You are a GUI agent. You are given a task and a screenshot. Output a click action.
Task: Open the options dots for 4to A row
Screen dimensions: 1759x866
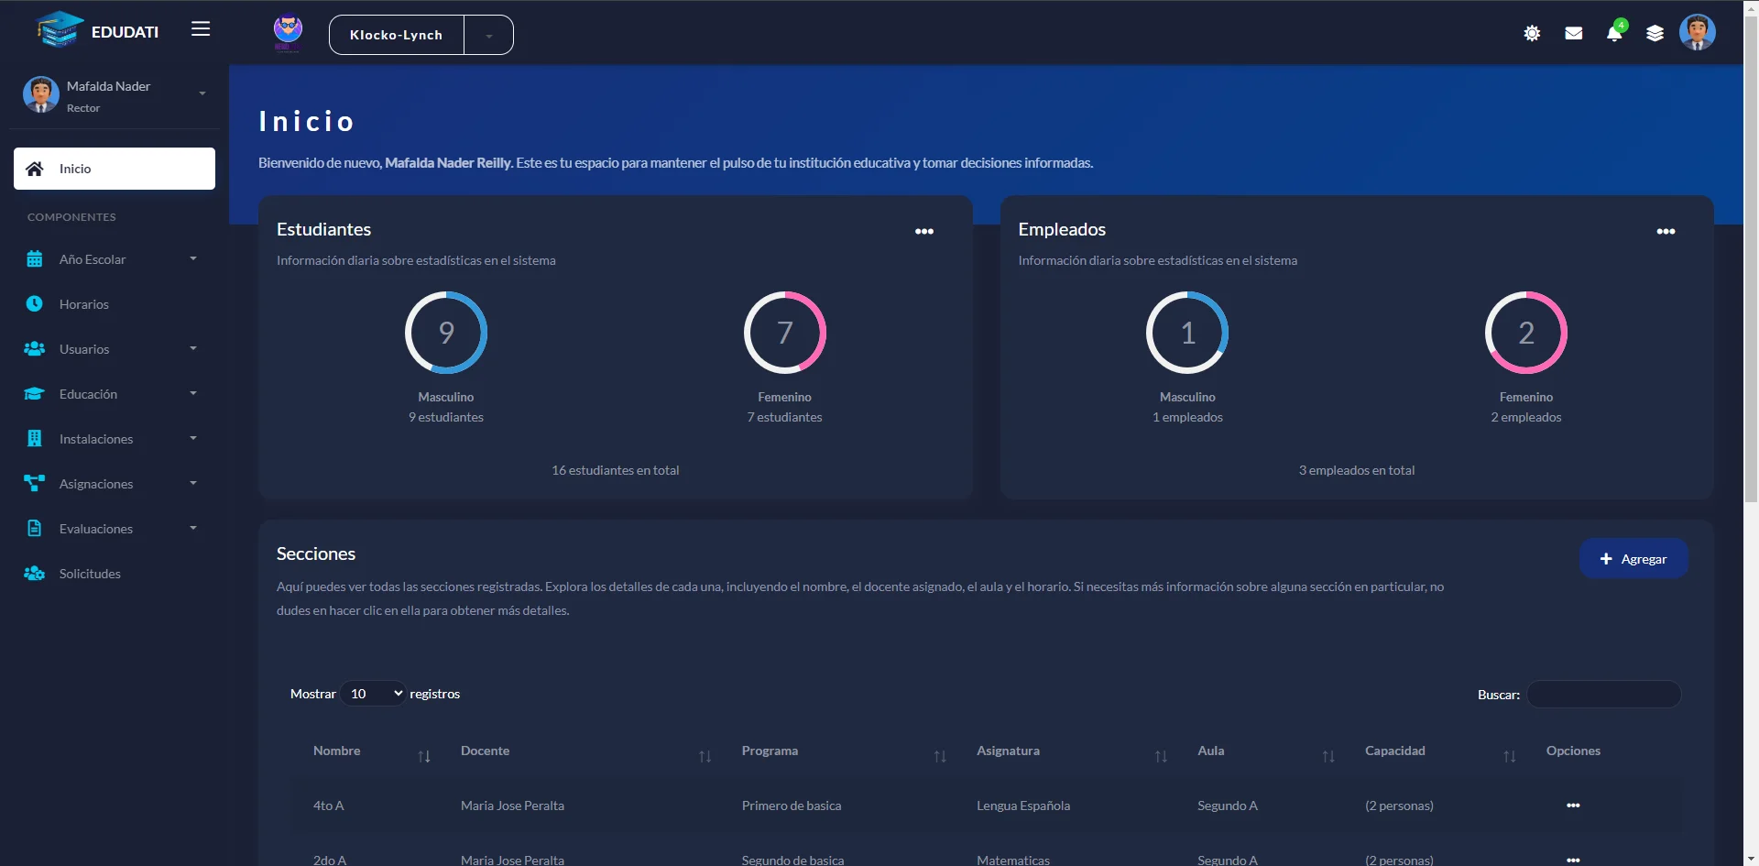tap(1573, 806)
